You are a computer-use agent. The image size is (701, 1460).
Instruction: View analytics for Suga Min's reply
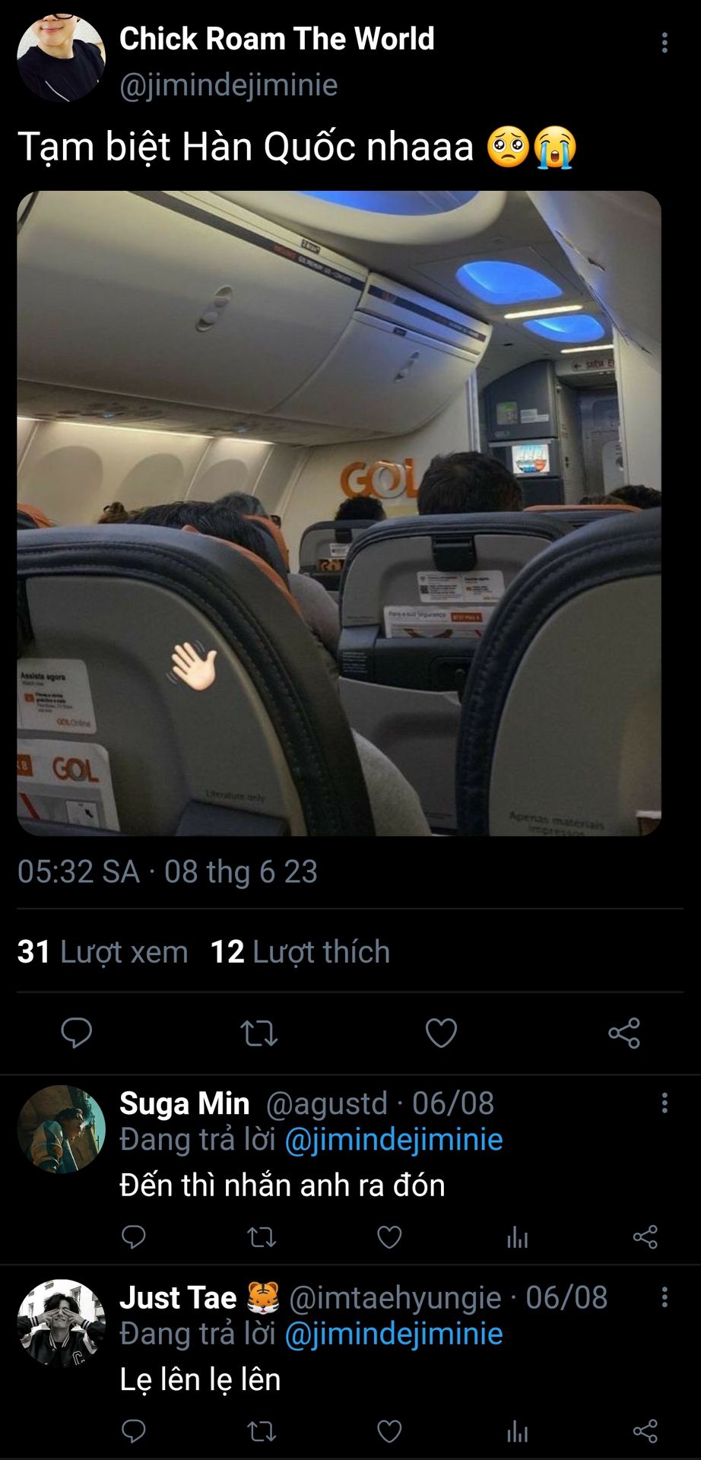tap(517, 1237)
